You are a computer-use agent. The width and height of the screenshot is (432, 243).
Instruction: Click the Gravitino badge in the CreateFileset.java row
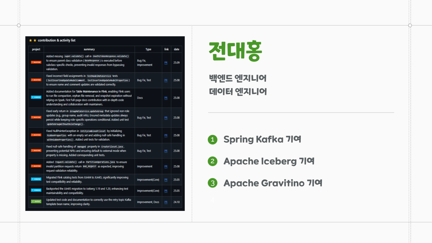click(x=36, y=151)
